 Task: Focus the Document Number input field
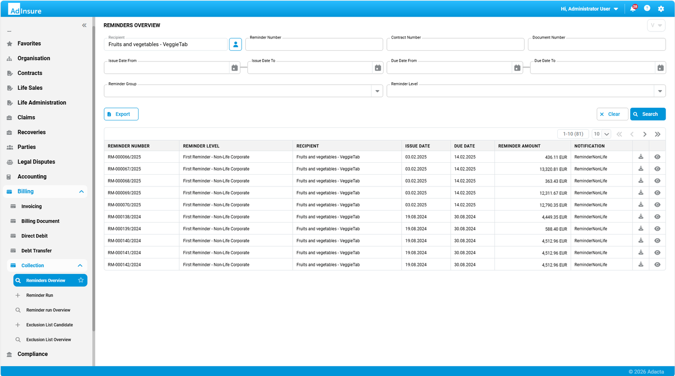(x=597, y=44)
